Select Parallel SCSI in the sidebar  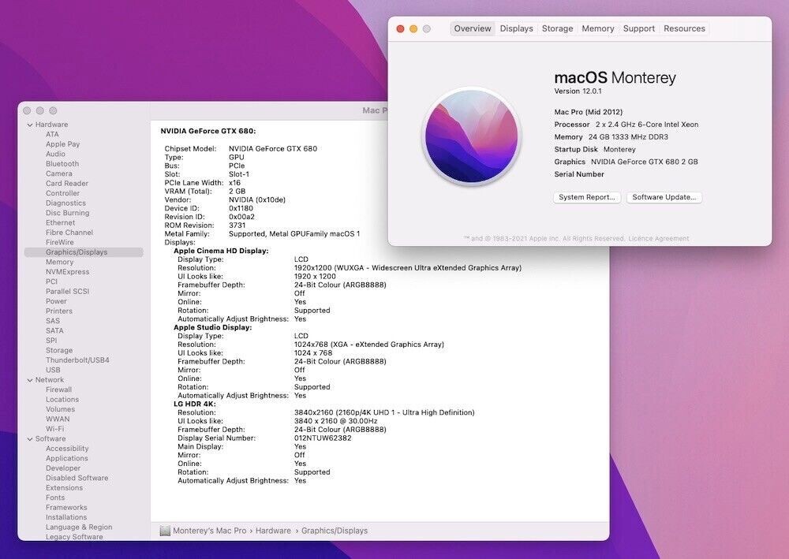click(x=67, y=292)
